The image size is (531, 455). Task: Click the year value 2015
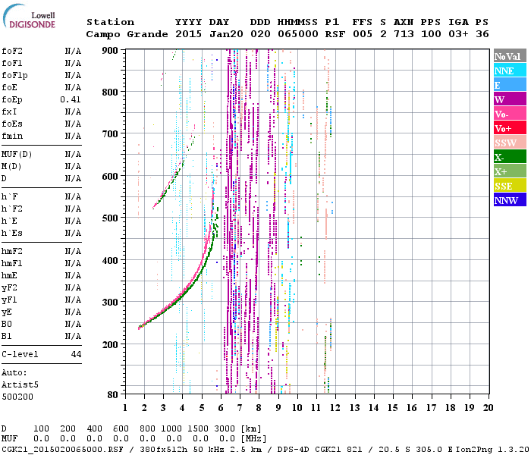(188, 34)
